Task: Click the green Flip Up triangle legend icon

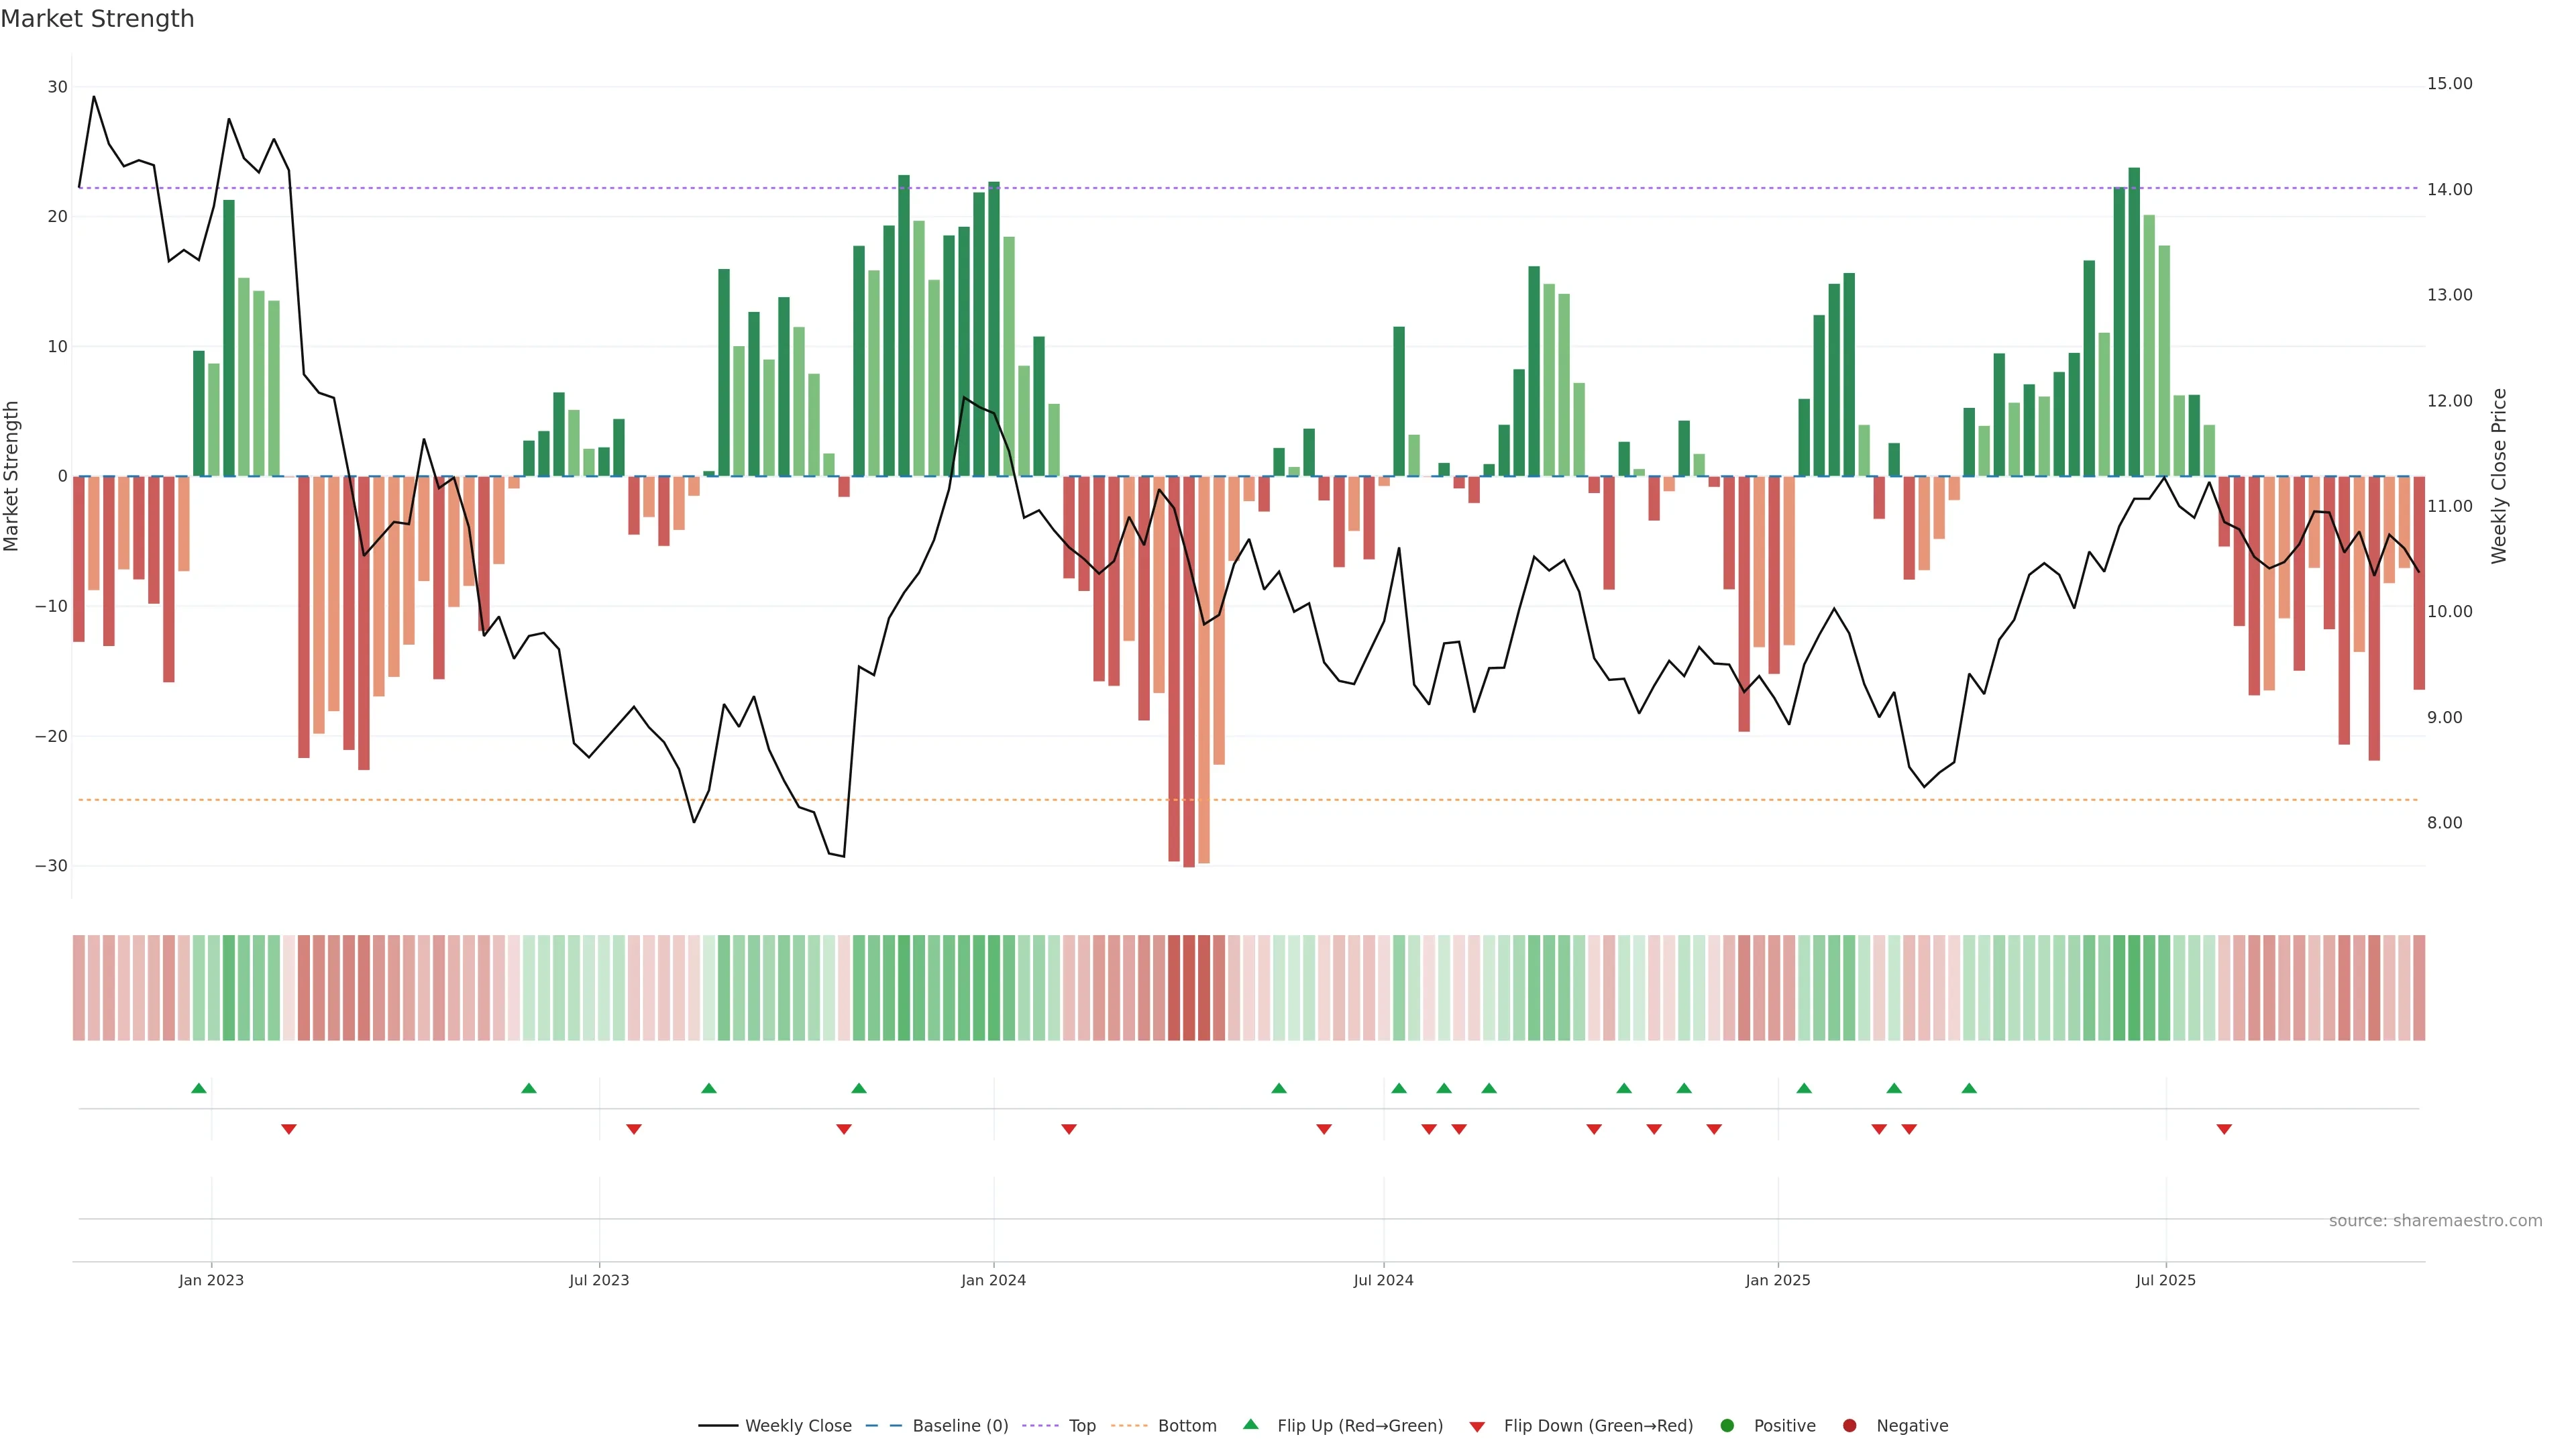Action: tap(1250, 1424)
